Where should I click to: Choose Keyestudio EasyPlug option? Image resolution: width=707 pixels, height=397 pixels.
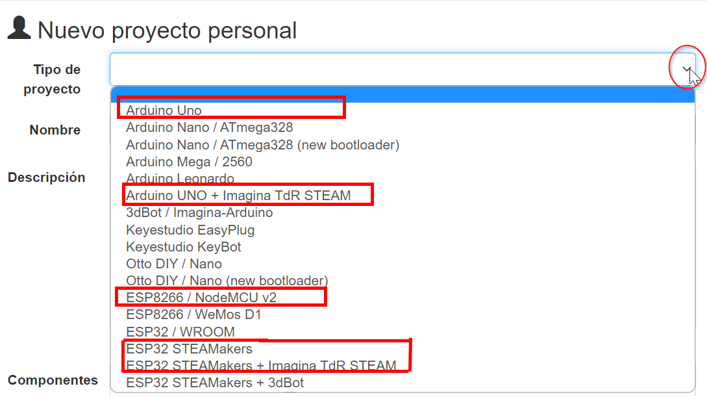click(x=403, y=230)
